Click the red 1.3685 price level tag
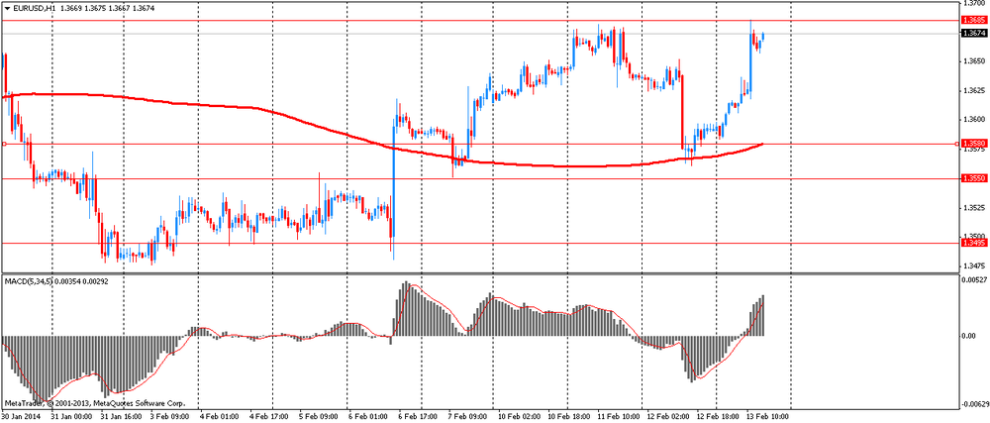 (972, 20)
